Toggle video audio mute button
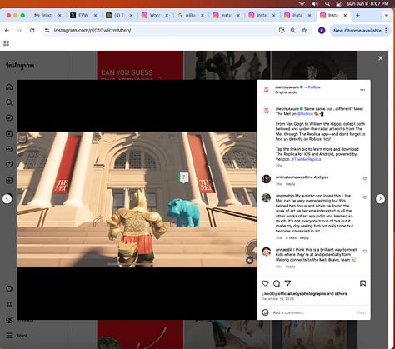 coord(249,260)
